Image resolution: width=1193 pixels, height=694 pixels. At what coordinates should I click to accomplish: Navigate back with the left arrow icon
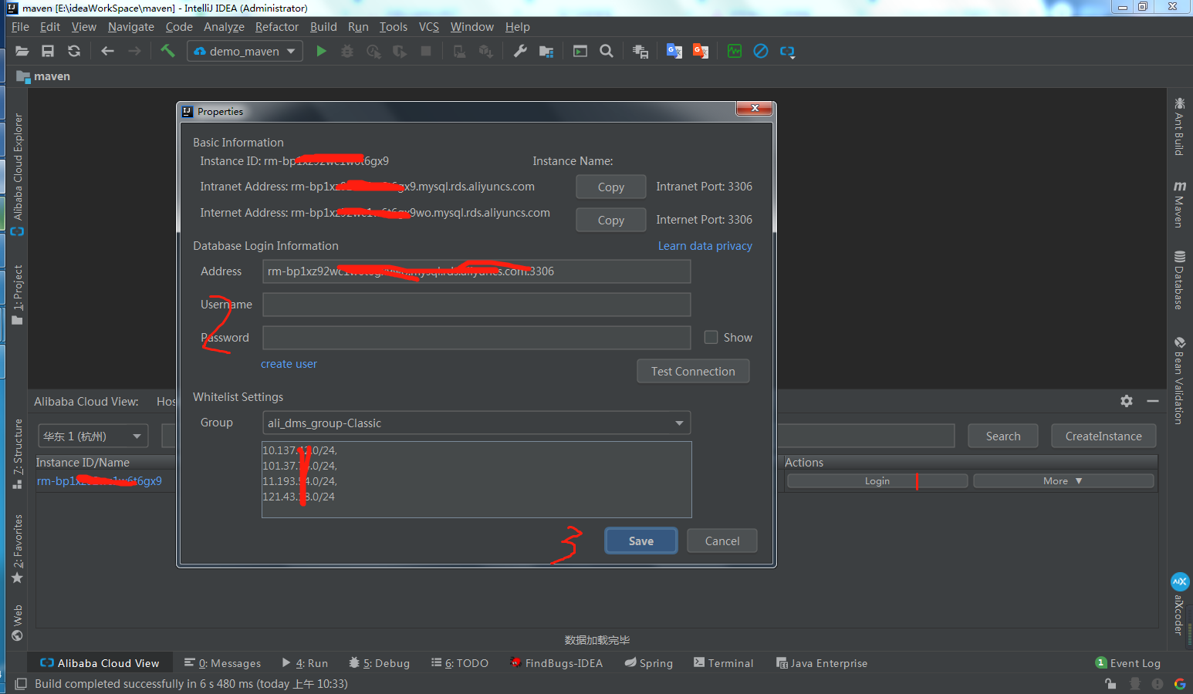(x=107, y=51)
